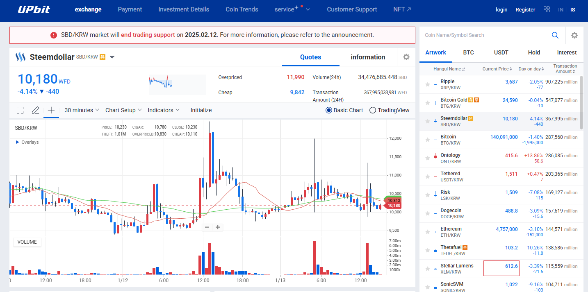Image resolution: width=588 pixels, height=292 pixels.
Task: Click the UPbit logo
Action: 34,9
